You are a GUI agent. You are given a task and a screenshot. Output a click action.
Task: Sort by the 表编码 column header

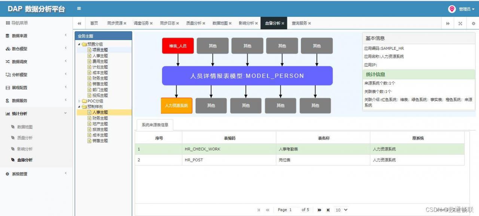coord(229,138)
